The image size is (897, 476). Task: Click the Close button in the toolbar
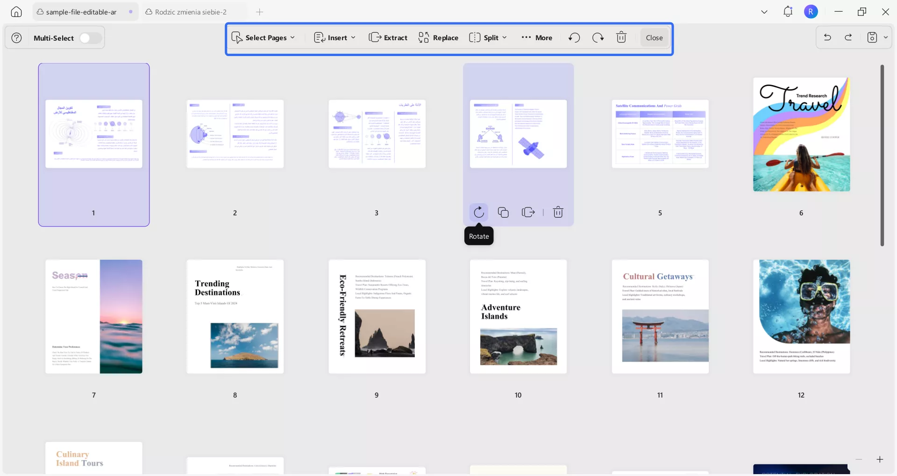pos(655,38)
